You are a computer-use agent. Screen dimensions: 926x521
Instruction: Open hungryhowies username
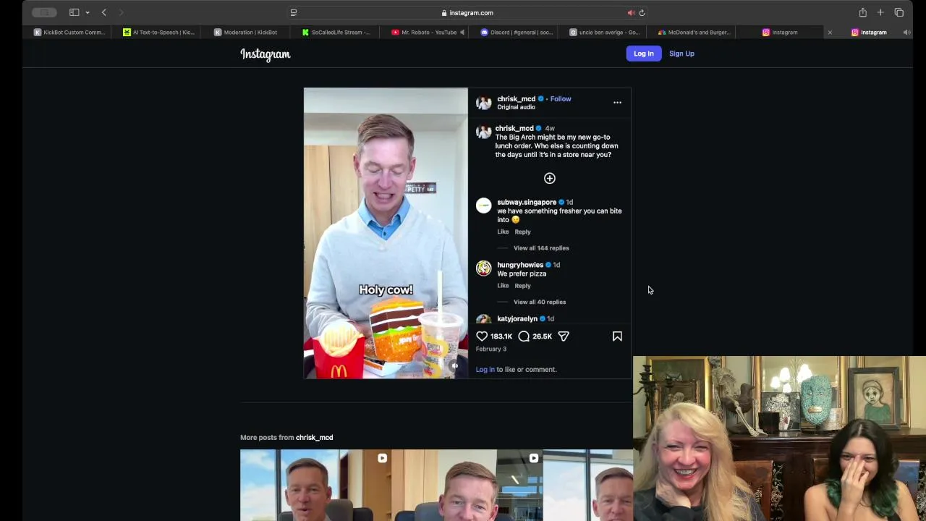point(520,265)
